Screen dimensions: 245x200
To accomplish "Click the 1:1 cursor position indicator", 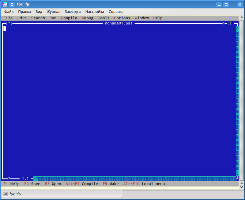I will point(25,179).
